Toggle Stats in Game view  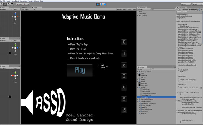pyautogui.click(x=134, y=9)
